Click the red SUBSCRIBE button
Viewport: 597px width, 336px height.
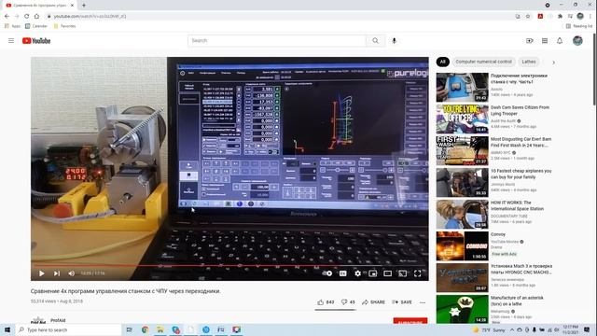click(410, 321)
